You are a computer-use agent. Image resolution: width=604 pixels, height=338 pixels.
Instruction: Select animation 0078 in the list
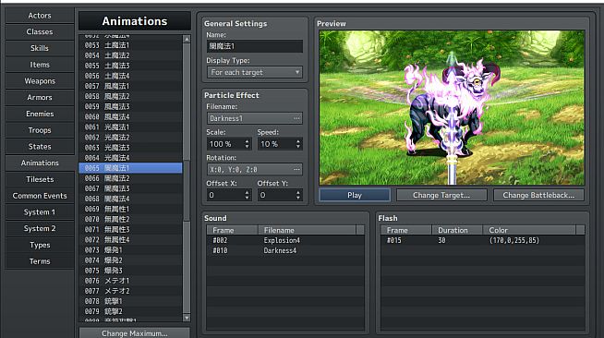click(x=130, y=301)
